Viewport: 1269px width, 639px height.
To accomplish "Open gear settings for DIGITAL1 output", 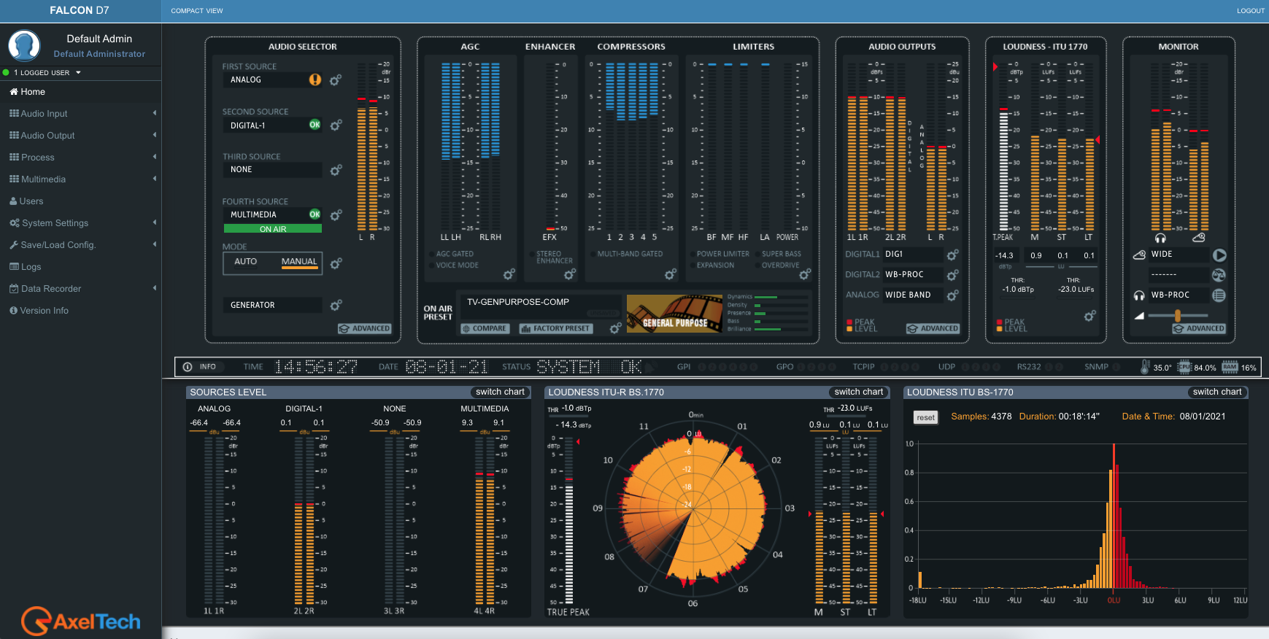I will pos(952,255).
